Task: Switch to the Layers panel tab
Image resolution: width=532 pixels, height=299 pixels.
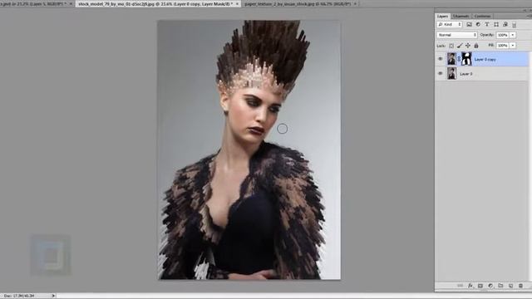Action: 442,16
